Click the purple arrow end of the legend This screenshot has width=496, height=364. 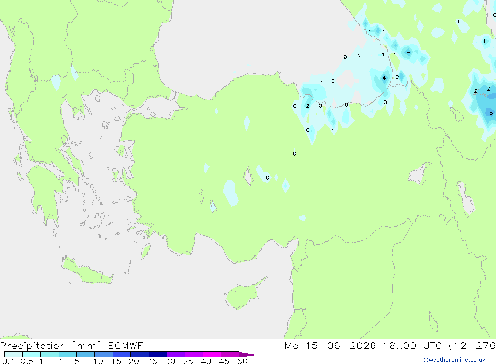coord(248,354)
